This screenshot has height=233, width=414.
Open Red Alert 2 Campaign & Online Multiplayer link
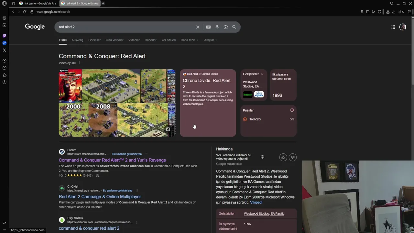click(x=100, y=197)
